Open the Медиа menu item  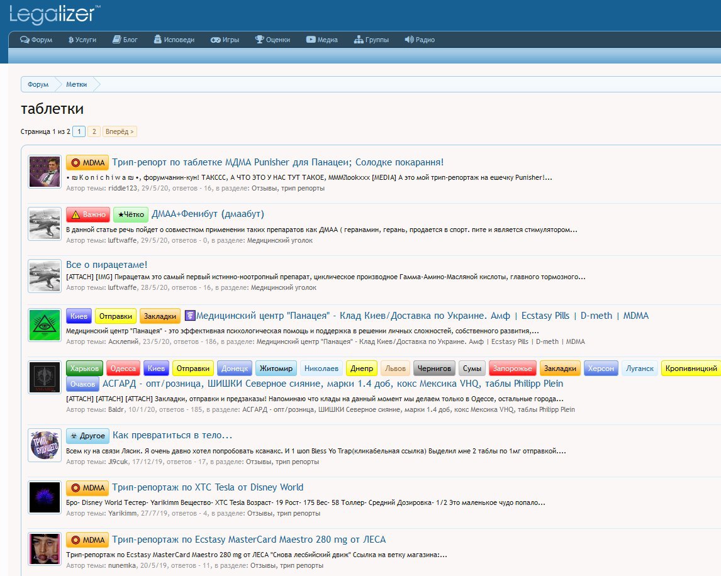[322, 40]
